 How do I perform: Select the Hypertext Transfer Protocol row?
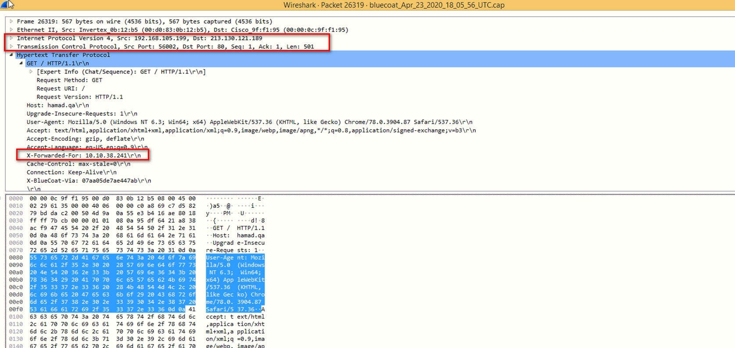tap(63, 55)
